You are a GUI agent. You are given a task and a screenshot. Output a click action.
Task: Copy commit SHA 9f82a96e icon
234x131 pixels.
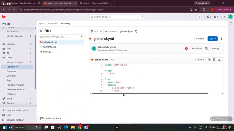pyautogui.click(x=206, y=49)
